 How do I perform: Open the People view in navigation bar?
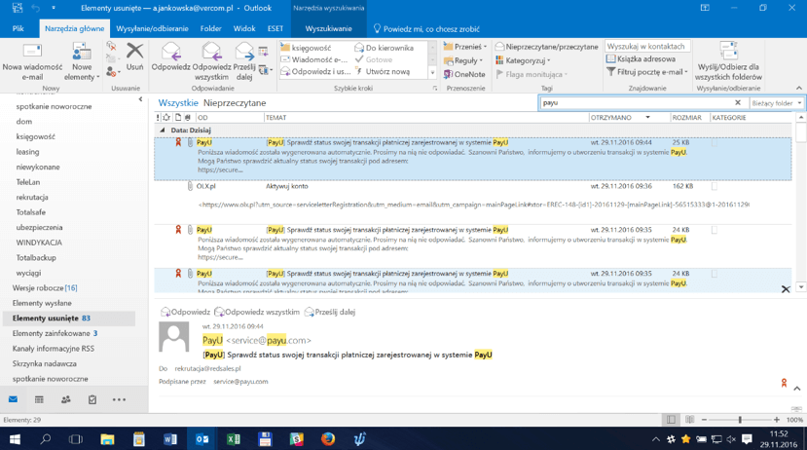pos(65,399)
